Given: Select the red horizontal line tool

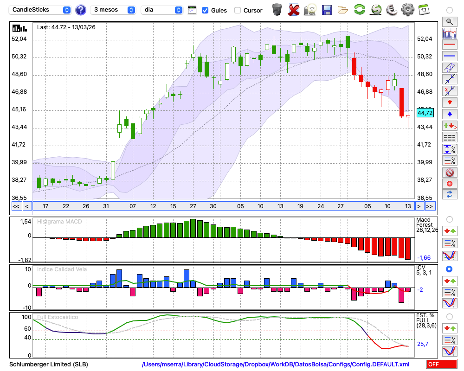Looking at the screenshot, I should [450, 45].
